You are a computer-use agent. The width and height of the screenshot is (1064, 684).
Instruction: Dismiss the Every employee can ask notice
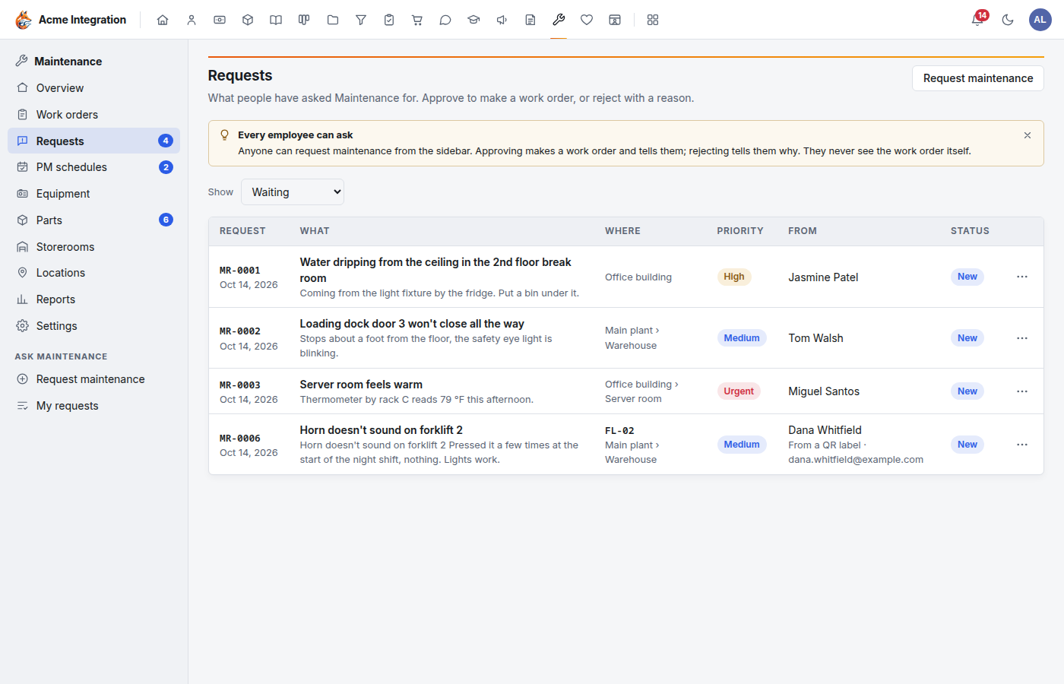click(1028, 135)
